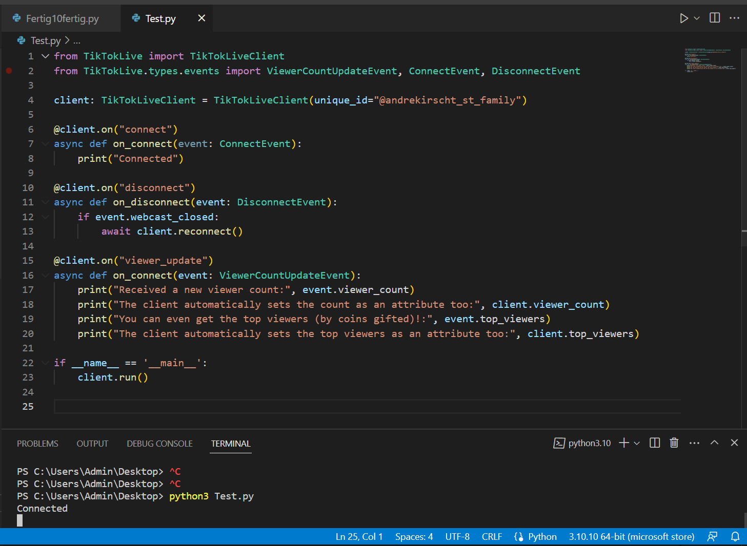
Task: Click the accessibility icon in the status bar
Action: pos(712,536)
